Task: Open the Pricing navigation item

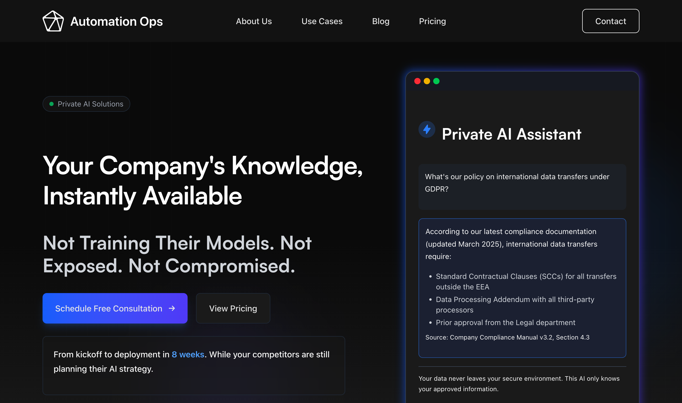Action: pos(432,21)
